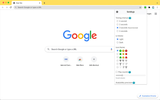The height and width of the screenshot is (100, 160).
Task: Select the last wifi icon theme
Action: (x=117, y=67)
